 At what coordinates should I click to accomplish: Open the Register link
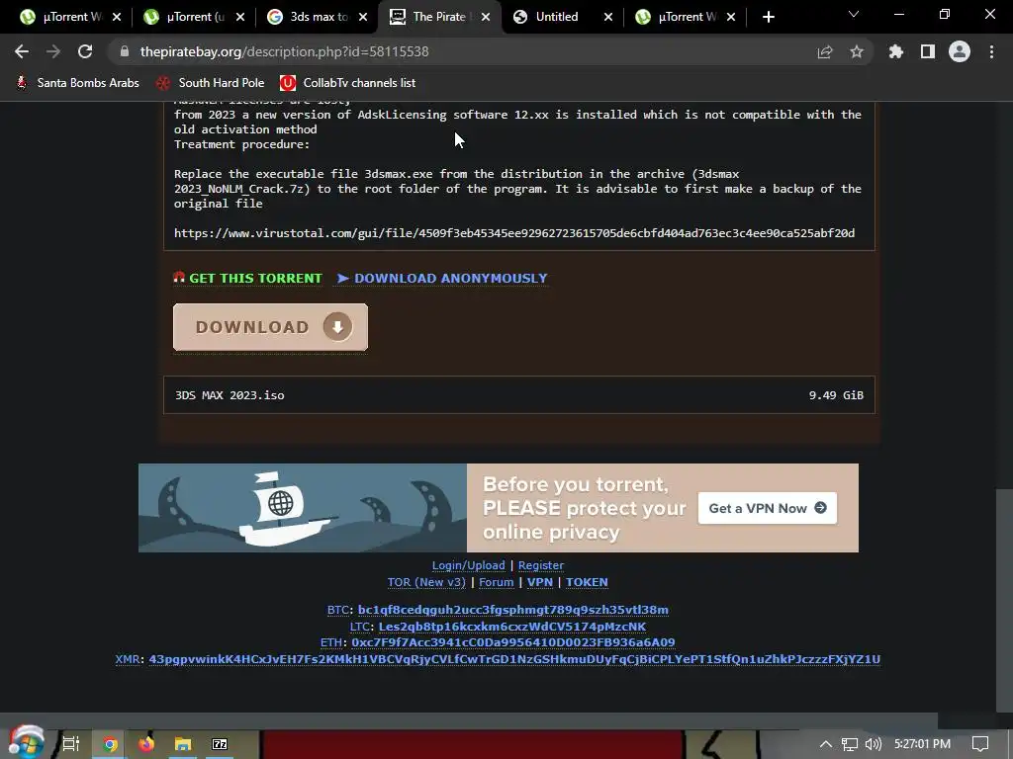(541, 565)
